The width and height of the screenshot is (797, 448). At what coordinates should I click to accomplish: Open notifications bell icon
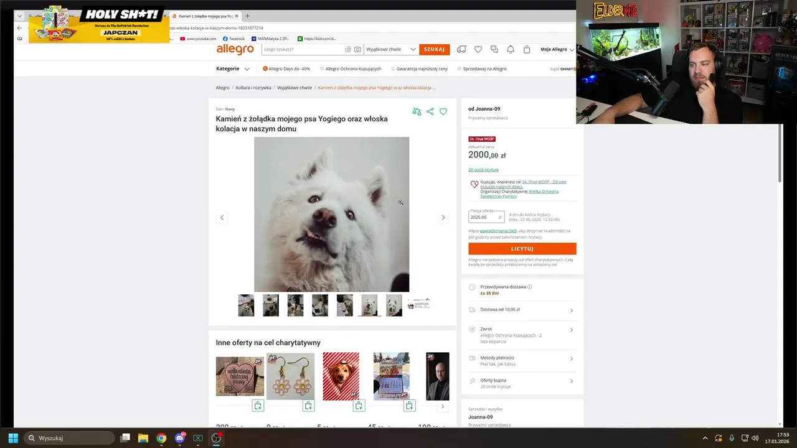[511, 49]
